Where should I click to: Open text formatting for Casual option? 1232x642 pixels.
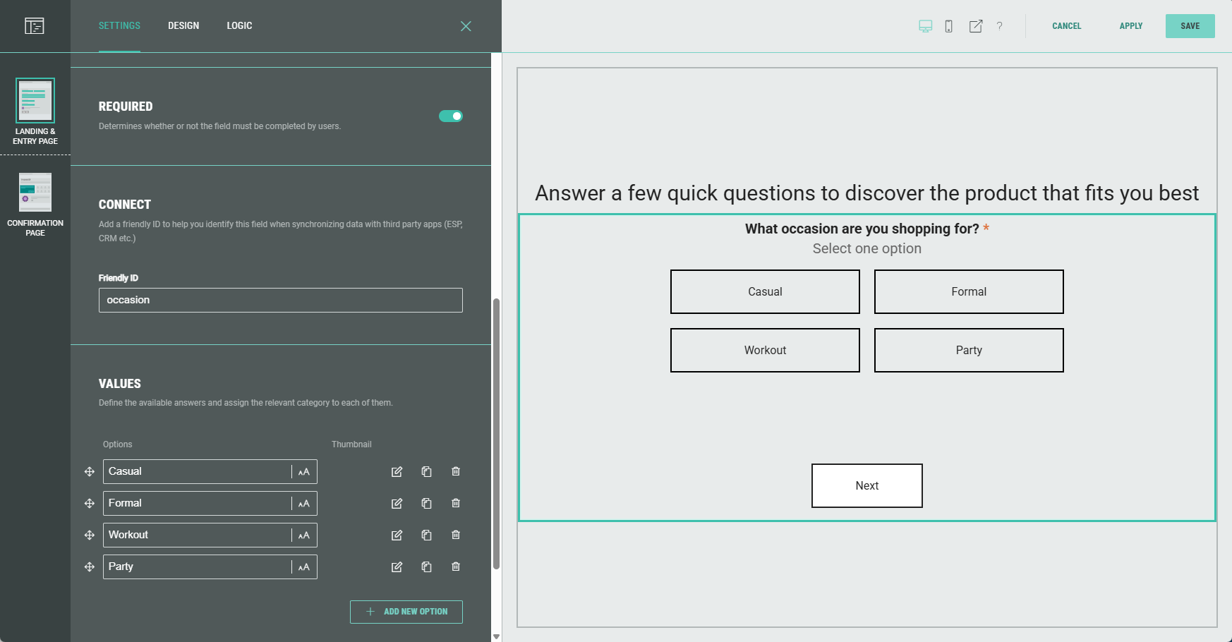coord(304,471)
